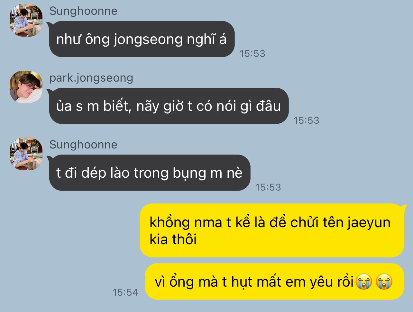Image resolution: width=413 pixels, height=312 pixels.
Task: Tap the words 'kia thôi' in the yellow bubble
Action: (x=173, y=240)
